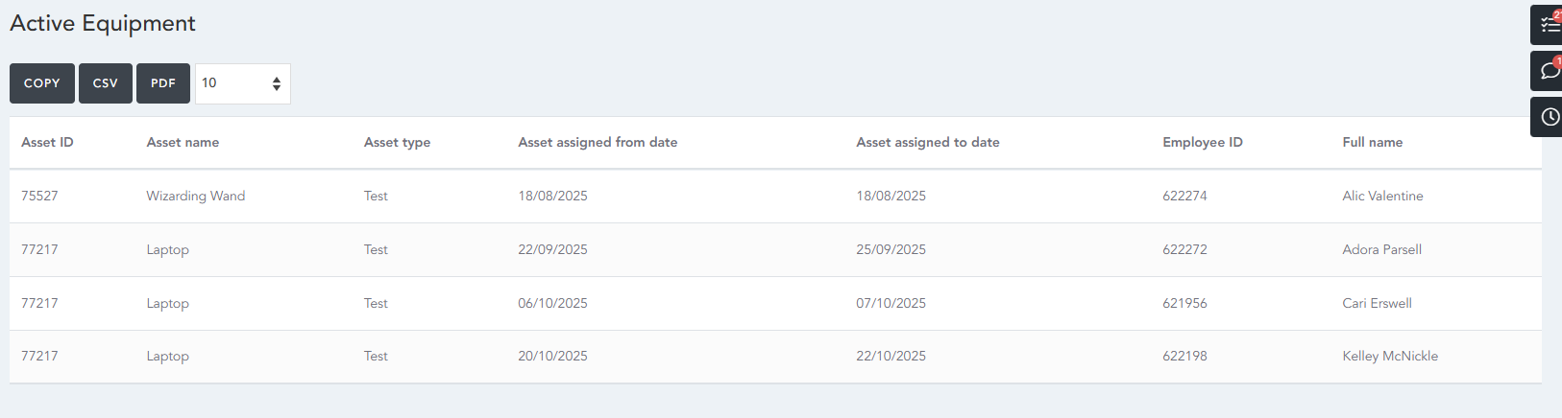Export the table using the CSV button
1562x418 pixels.
point(106,83)
